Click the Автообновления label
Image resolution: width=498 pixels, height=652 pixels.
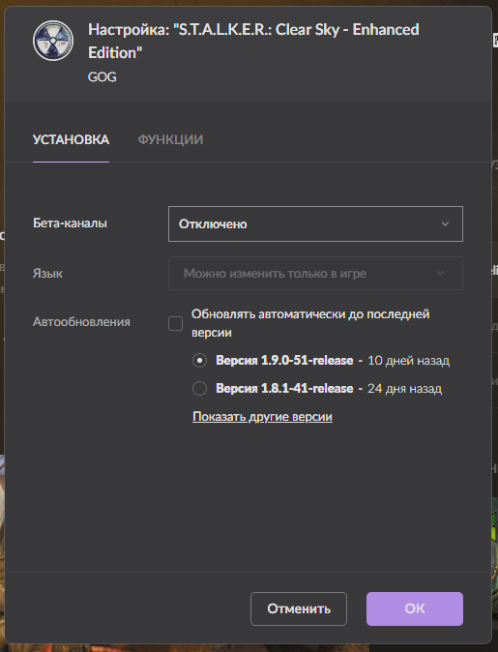[81, 322]
